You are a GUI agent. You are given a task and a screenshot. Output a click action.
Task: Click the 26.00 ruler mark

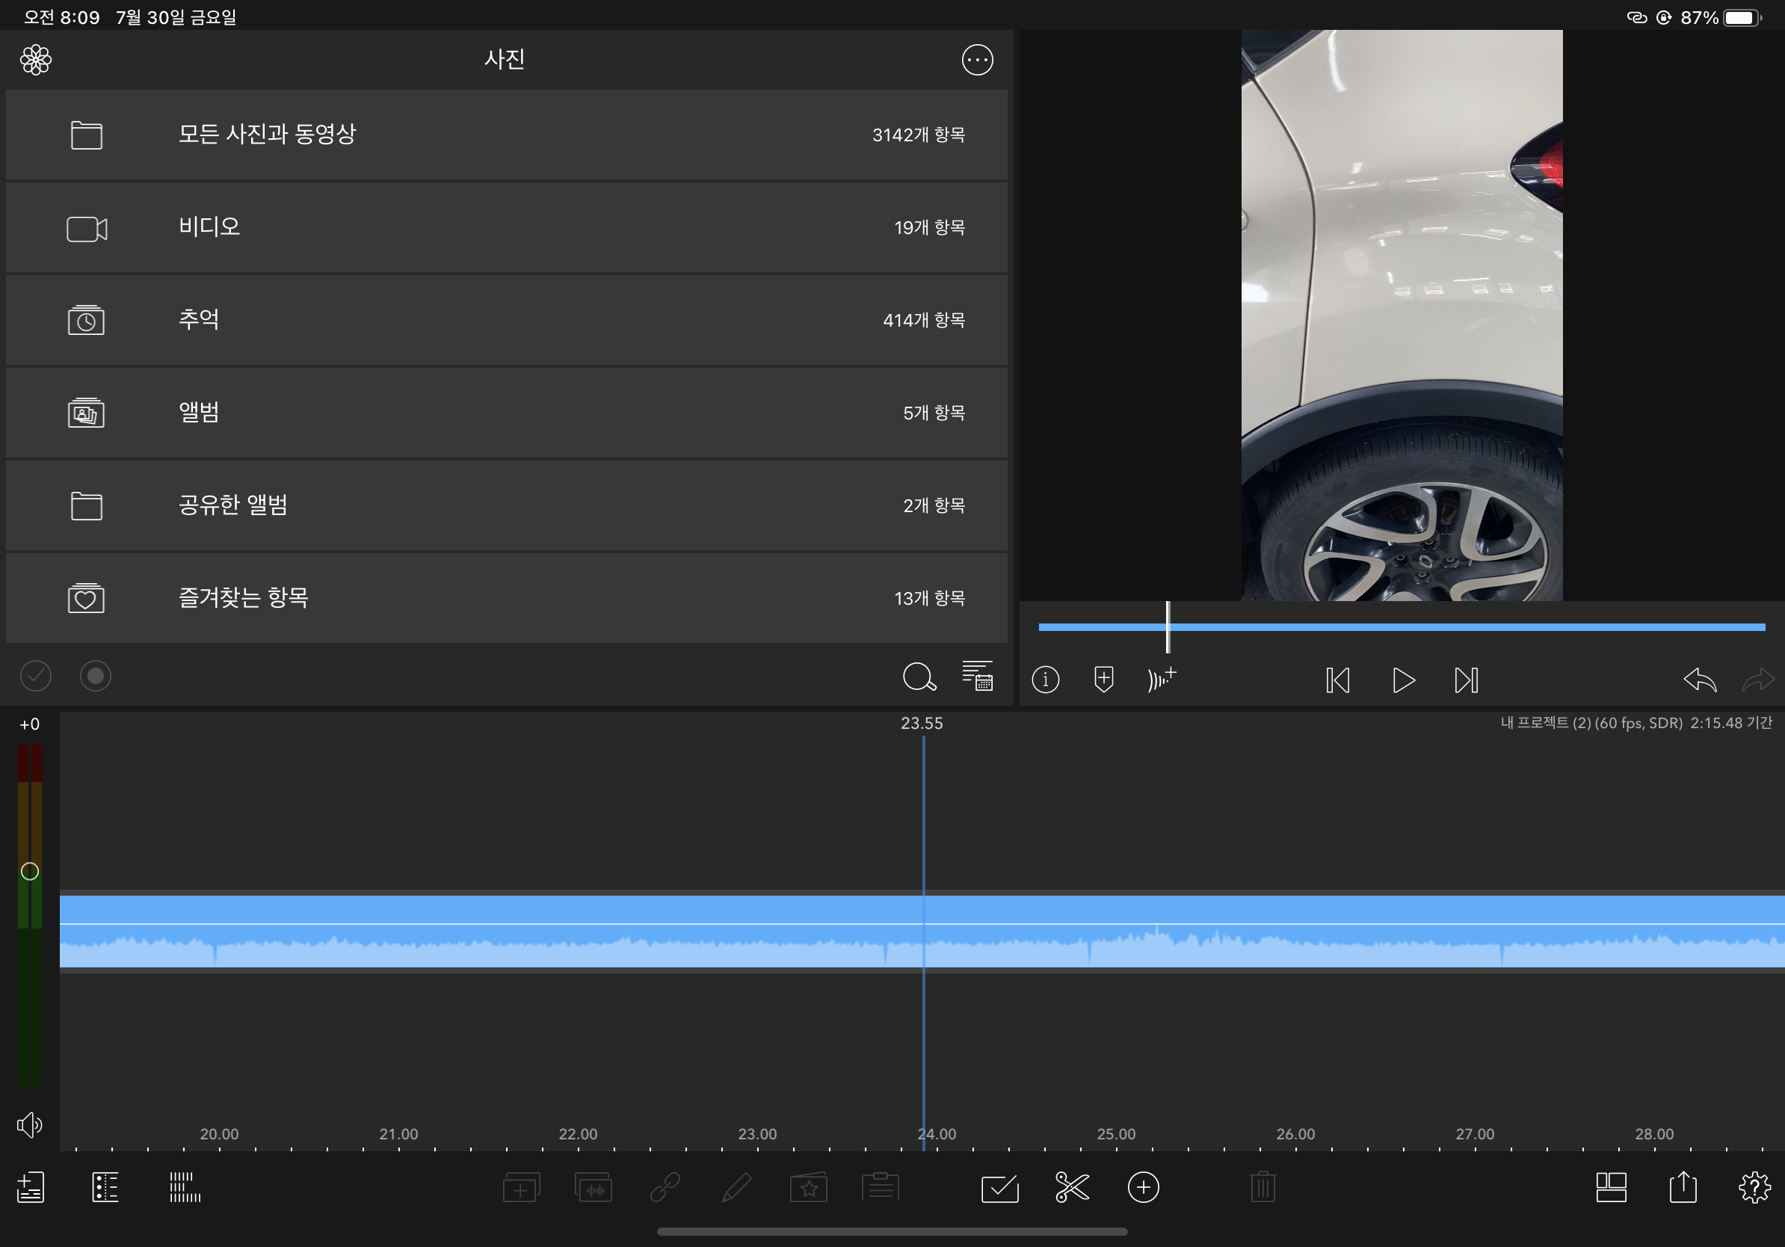(x=1295, y=1133)
